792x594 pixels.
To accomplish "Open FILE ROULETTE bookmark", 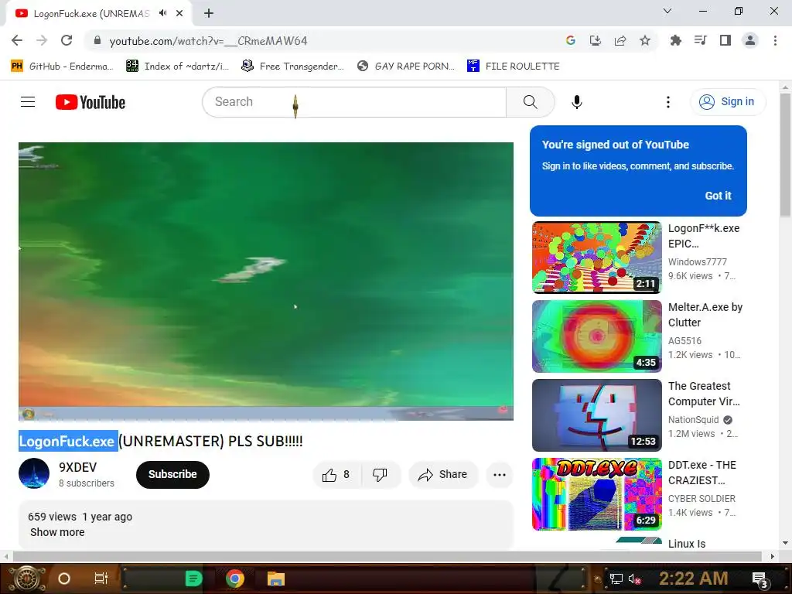I will (x=514, y=67).
